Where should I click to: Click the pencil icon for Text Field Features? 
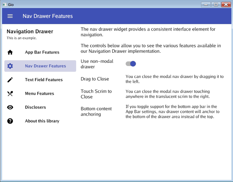point(10,80)
